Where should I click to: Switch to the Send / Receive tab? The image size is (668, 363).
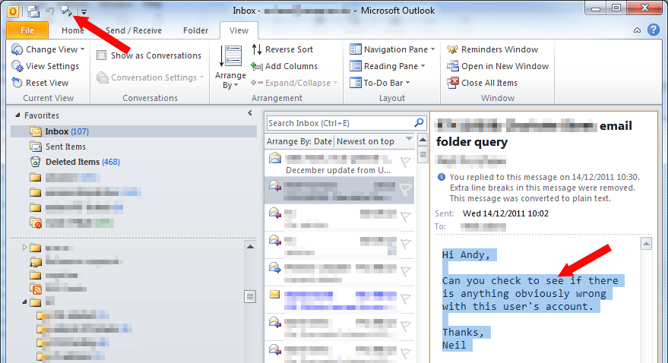(x=133, y=30)
